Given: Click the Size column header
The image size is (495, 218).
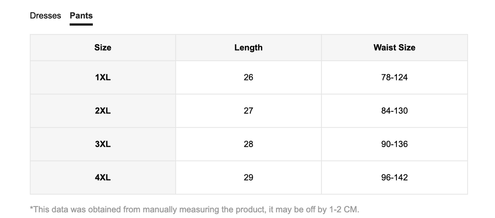Looking at the screenshot, I should 103,48.
